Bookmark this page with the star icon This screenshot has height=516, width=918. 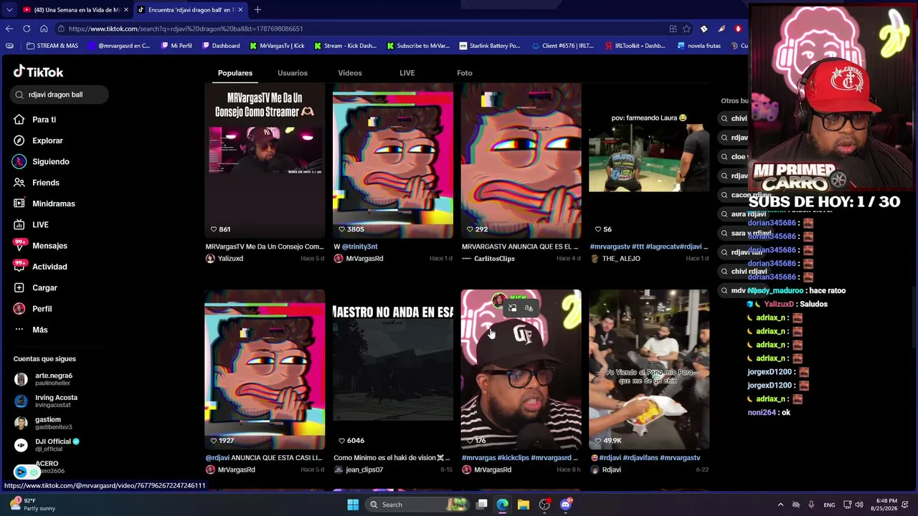[x=686, y=29]
